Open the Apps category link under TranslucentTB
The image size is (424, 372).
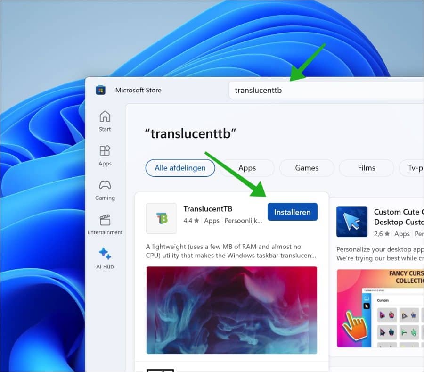pos(212,220)
